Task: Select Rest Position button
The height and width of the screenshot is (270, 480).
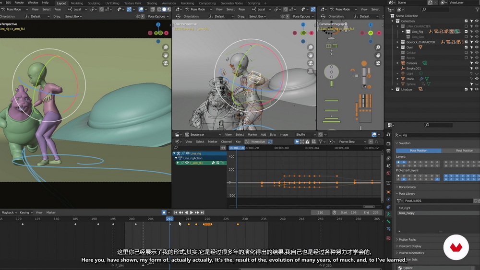Action: (x=461, y=151)
